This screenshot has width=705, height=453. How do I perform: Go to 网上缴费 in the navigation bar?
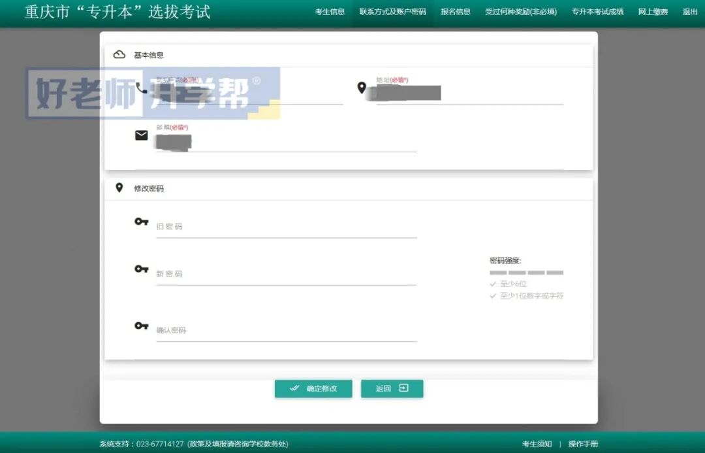(x=653, y=12)
